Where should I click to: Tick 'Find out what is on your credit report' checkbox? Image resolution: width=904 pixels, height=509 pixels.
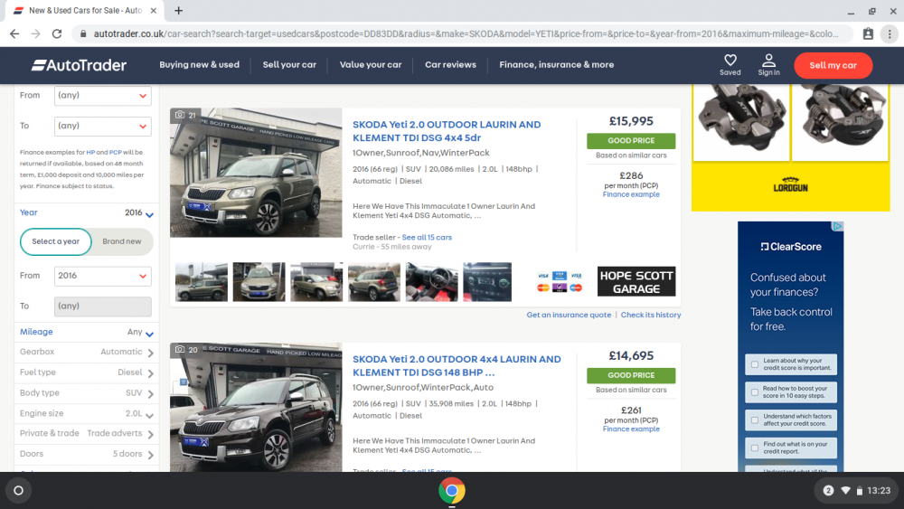[754, 448]
